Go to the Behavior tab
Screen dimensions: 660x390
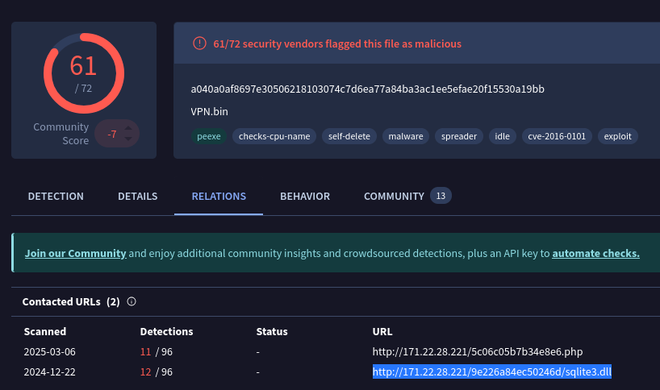[305, 196]
